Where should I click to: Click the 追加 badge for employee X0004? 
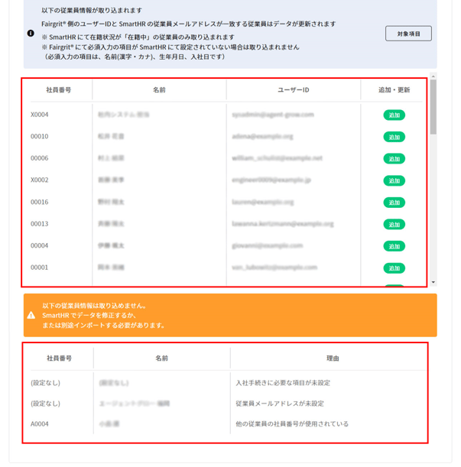(394, 115)
